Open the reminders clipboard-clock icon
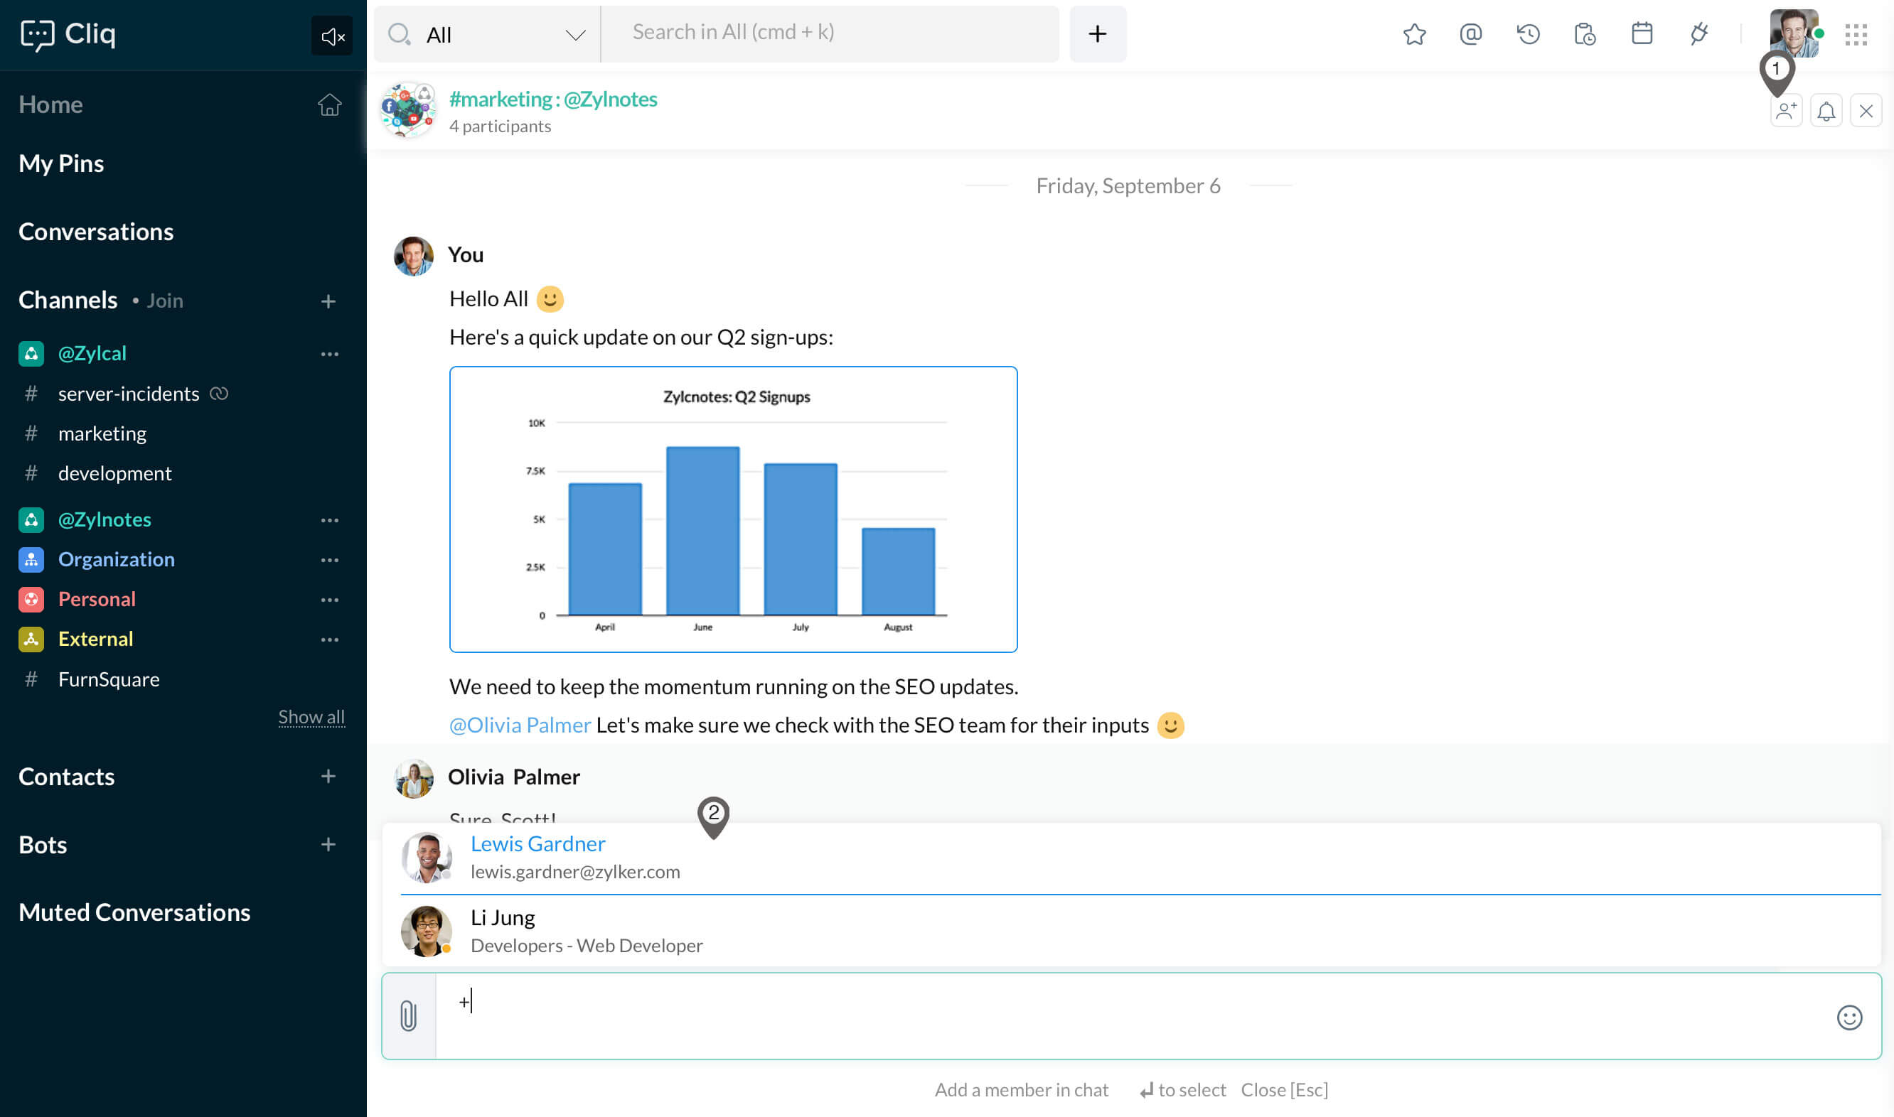 [1585, 34]
